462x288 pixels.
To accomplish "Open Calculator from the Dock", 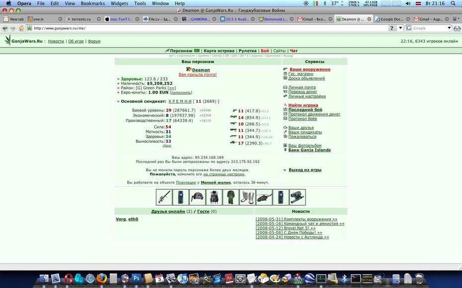I will point(113,278).
